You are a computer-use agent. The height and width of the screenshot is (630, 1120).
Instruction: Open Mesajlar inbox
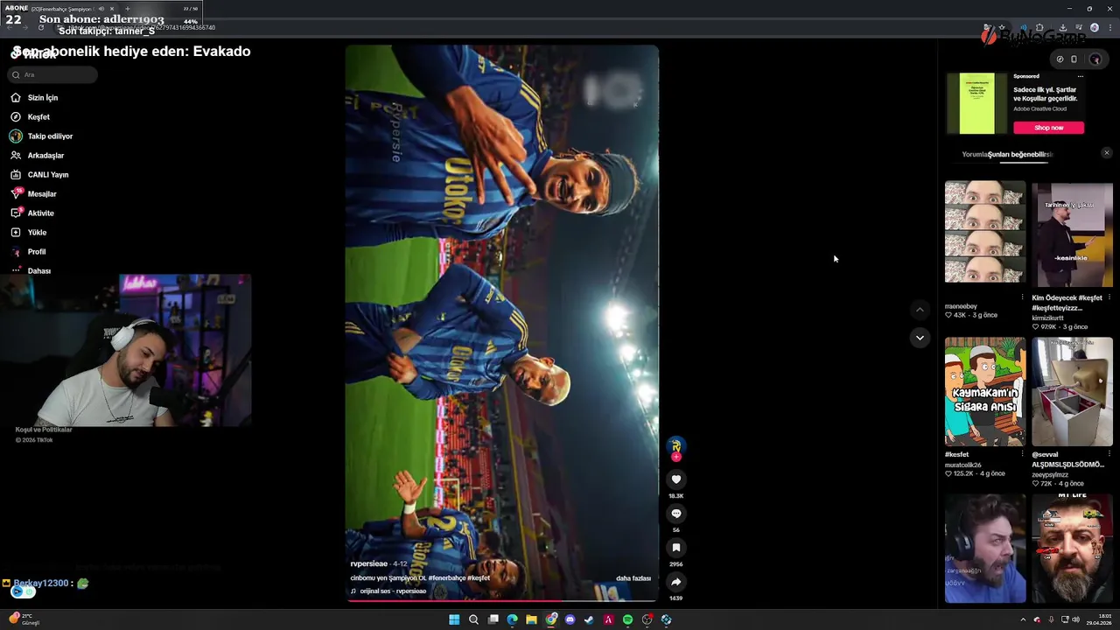(x=34, y=194)
